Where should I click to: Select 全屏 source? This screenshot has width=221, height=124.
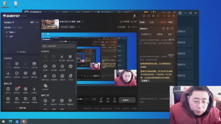9,36
